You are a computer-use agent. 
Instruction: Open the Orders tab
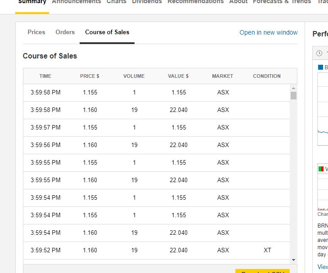65,32
